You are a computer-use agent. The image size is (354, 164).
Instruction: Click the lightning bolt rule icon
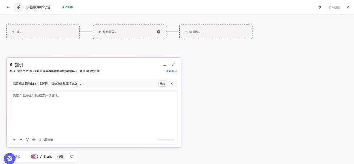pos(19,7)
